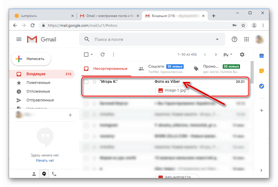Open the Google account avatar
Viewport: 278px width, 187px height.
pos(260,39)
